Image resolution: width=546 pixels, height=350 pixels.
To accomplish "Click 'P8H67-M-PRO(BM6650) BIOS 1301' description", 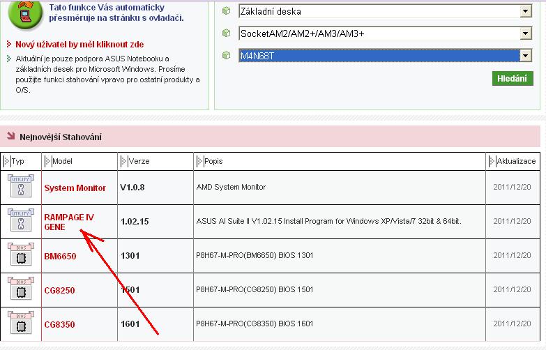I will click(x=255, y=255).
